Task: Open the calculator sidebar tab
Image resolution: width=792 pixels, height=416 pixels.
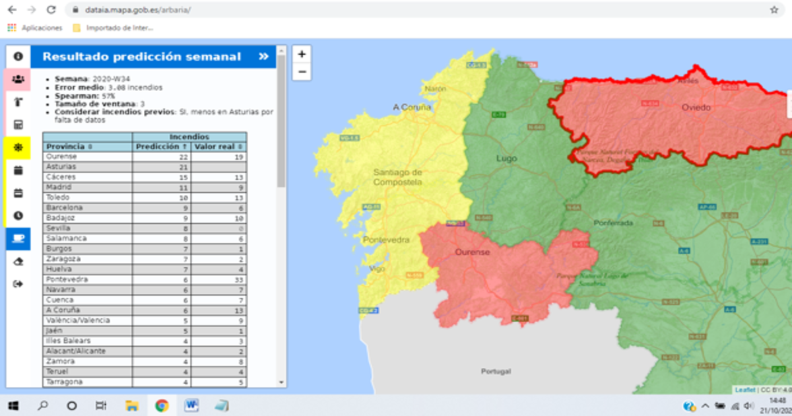Action: tap(18, 125)
